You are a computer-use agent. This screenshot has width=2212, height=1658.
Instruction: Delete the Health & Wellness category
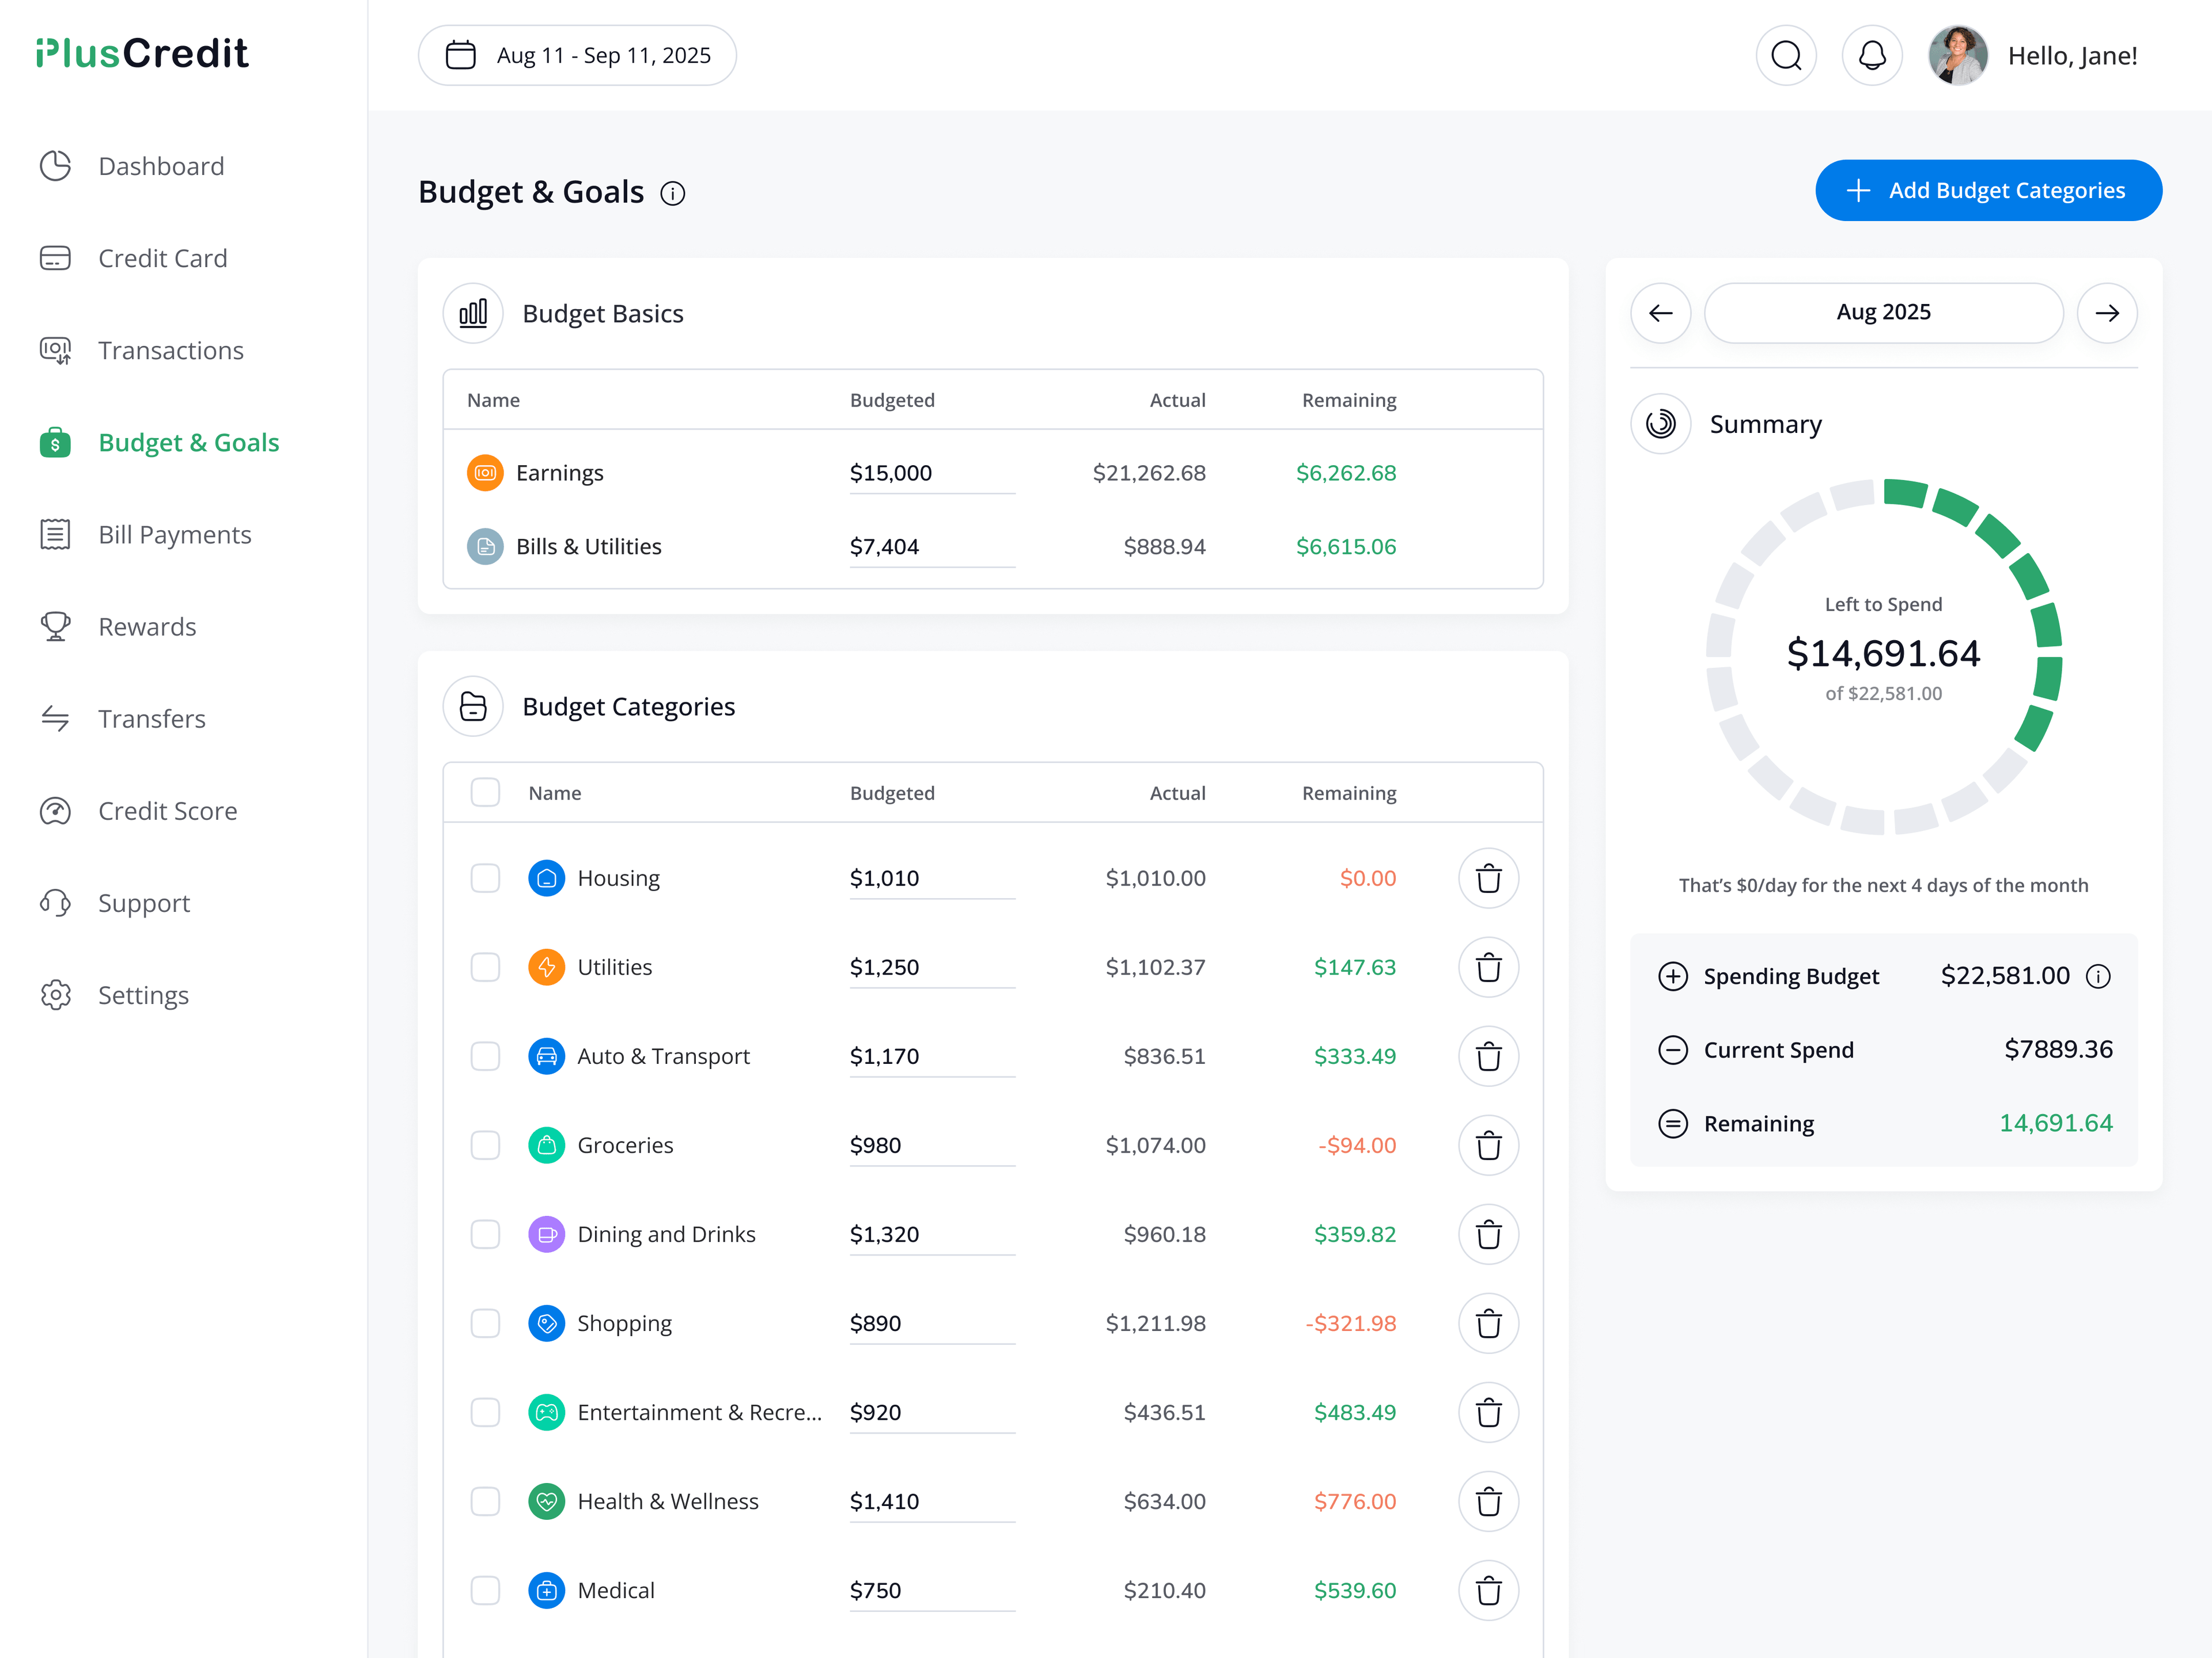(x=1488, y=1501)
